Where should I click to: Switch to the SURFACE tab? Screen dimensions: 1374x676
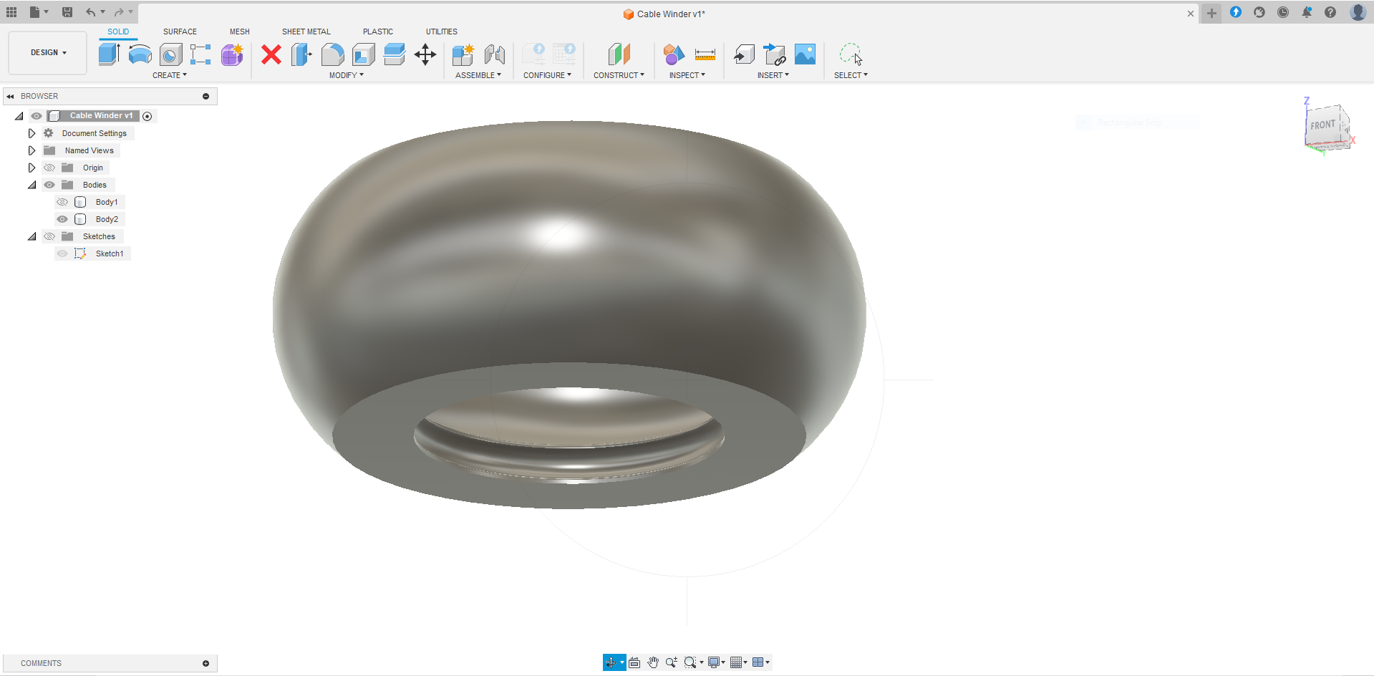click(180, 32)
